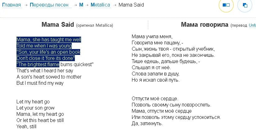Image resolution: width=256 pixels, height=140 pixels.
Task: Click the line Or let this heart be still
Action: pos(40,120)
